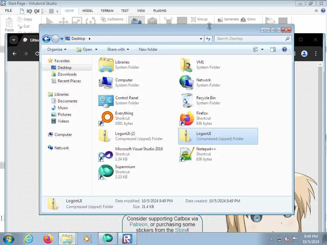This screenshot has height=245, width=327.
Task: Select Music under Libraries
Action: coord(60,108)
